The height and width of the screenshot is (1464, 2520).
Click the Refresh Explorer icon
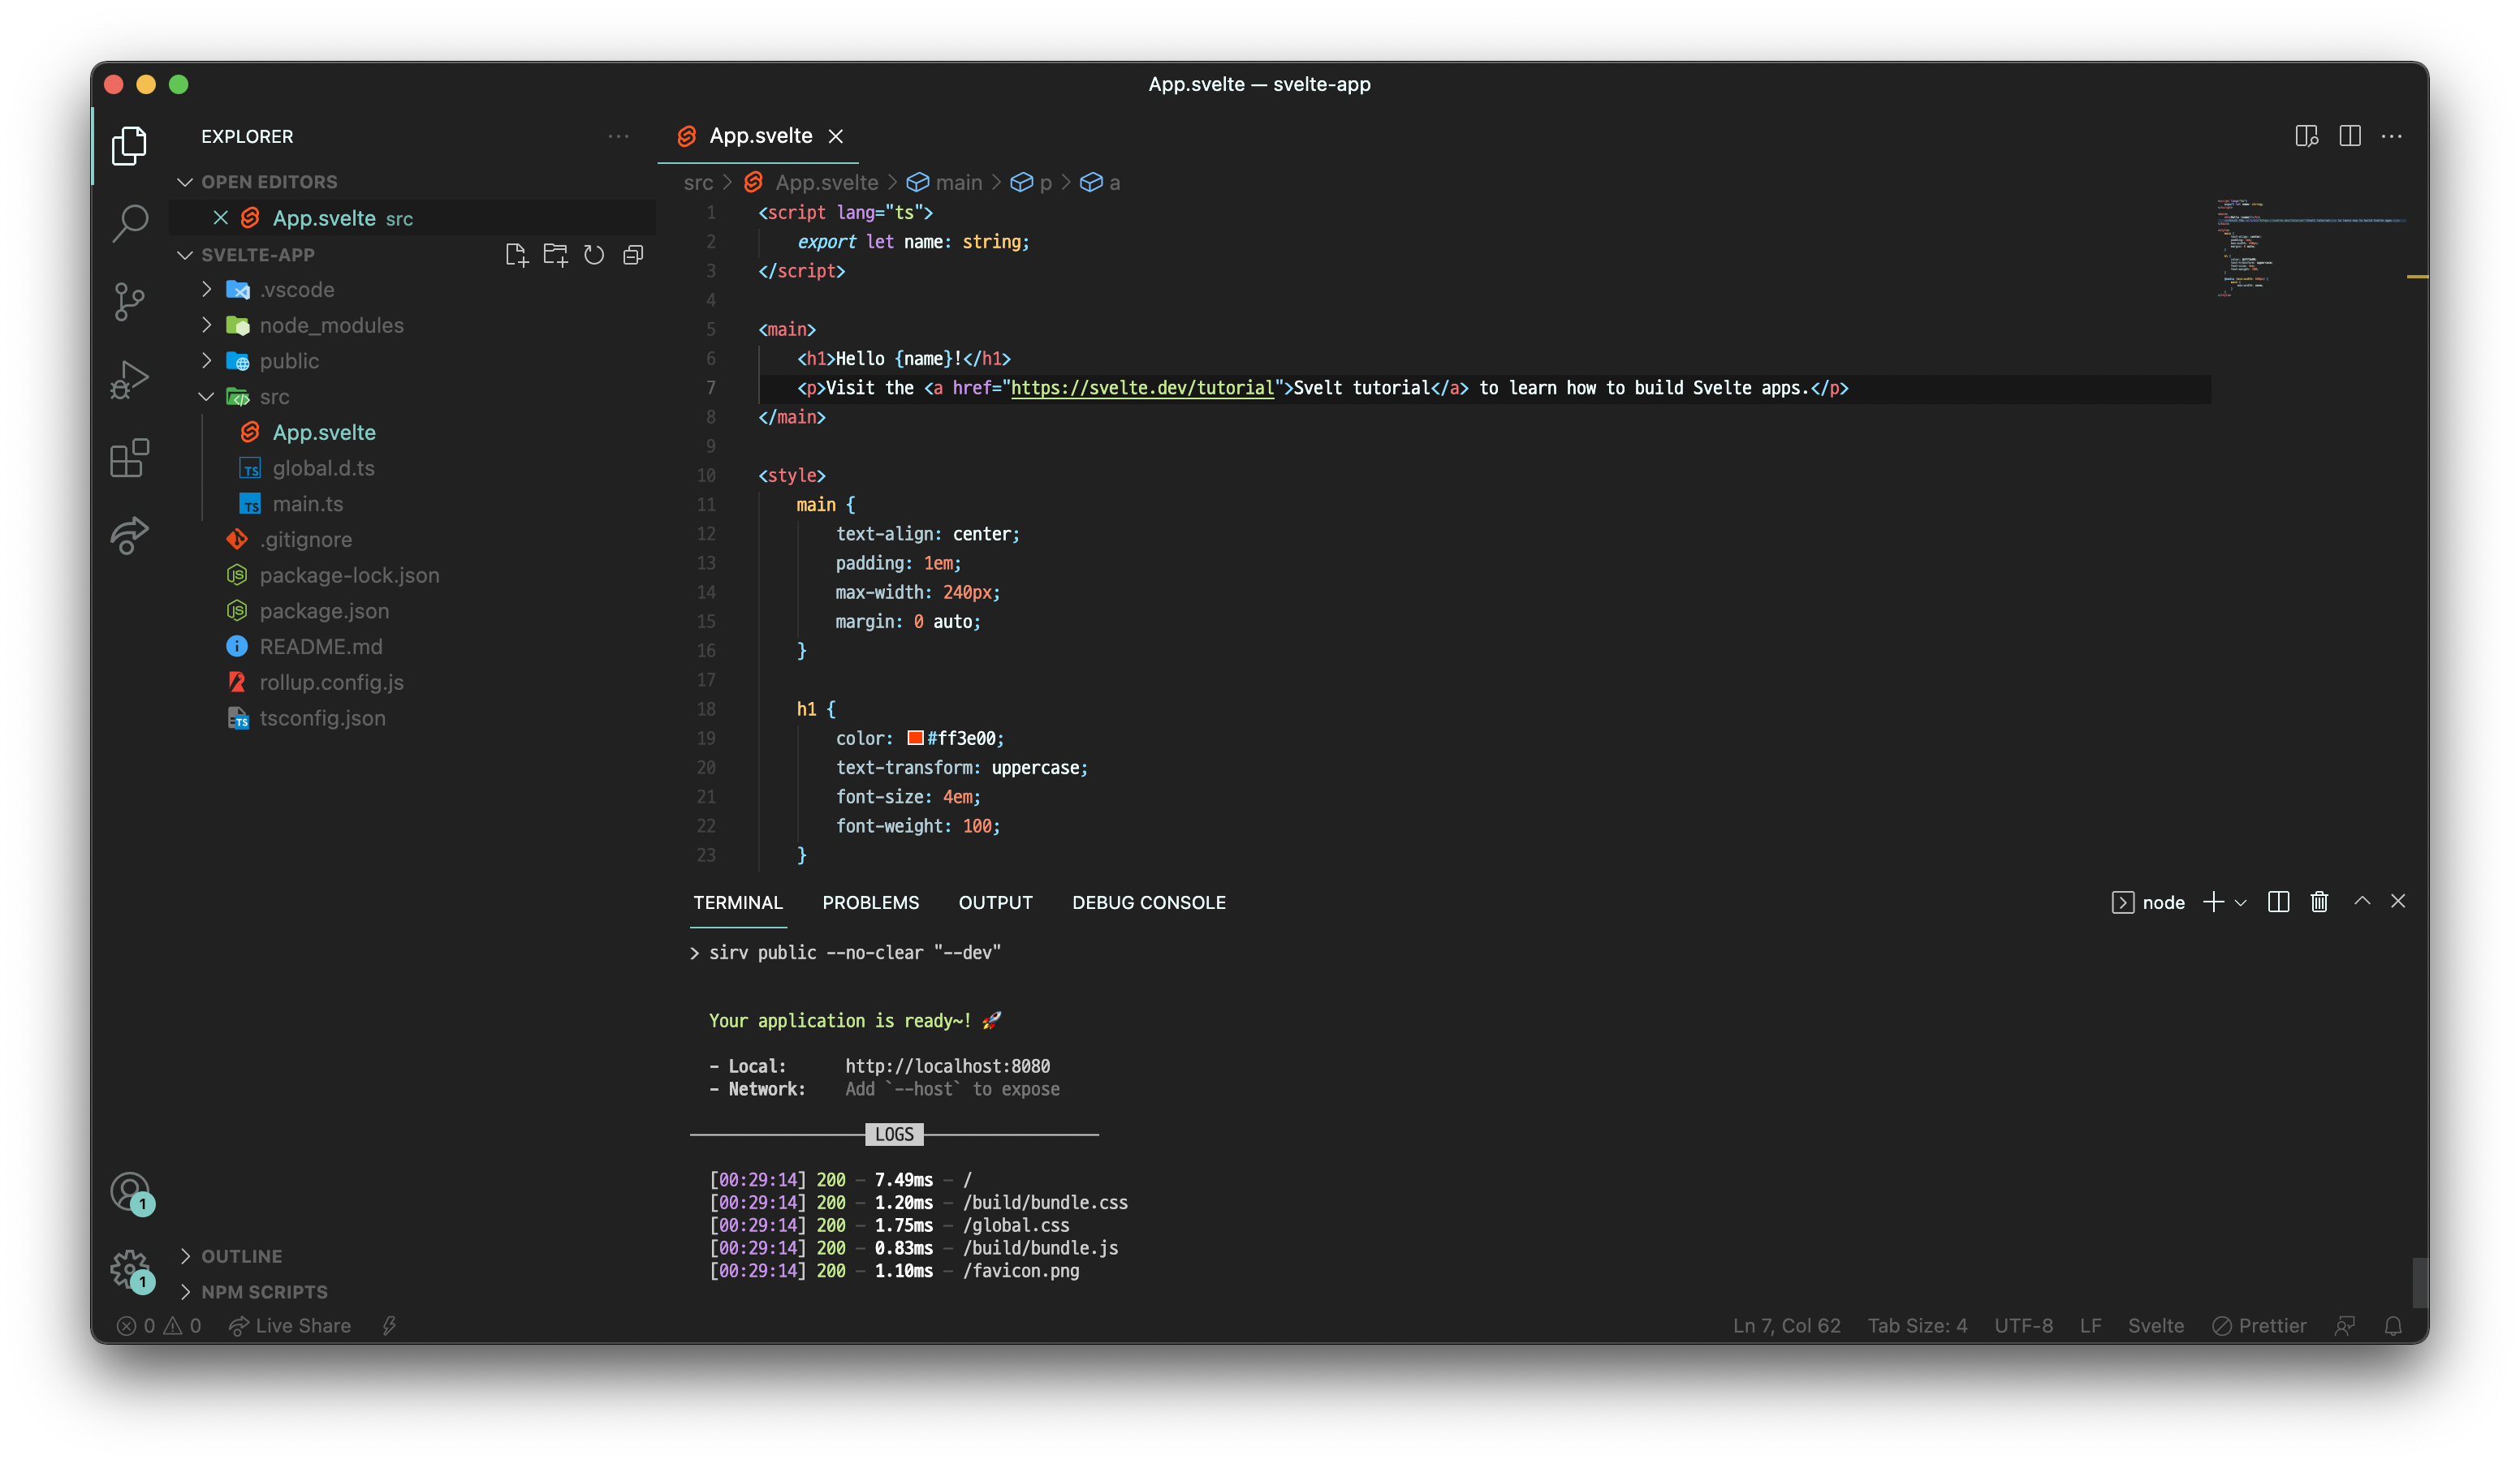594,255
